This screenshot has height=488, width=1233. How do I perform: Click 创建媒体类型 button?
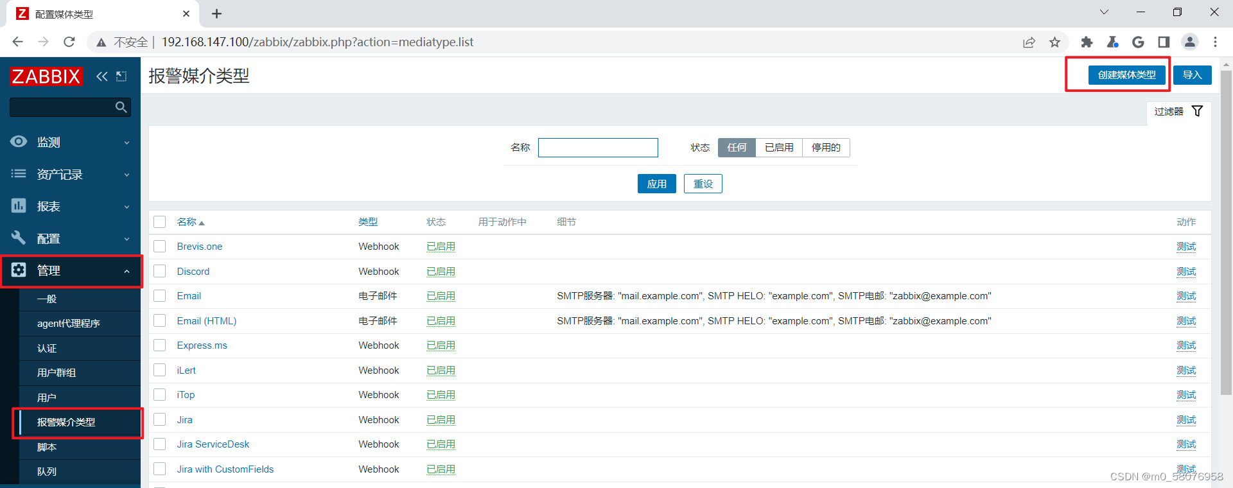1126,75
